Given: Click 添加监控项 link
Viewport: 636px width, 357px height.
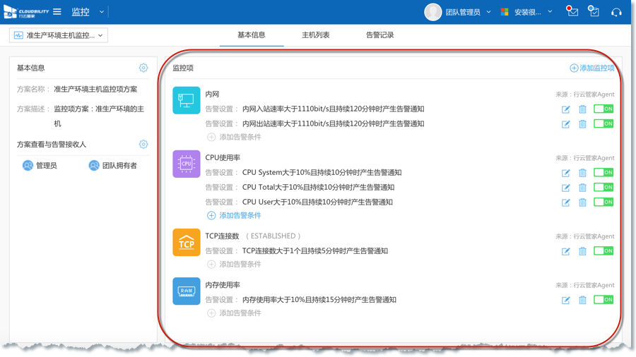Looking at the screenshot, I should 592,68.
